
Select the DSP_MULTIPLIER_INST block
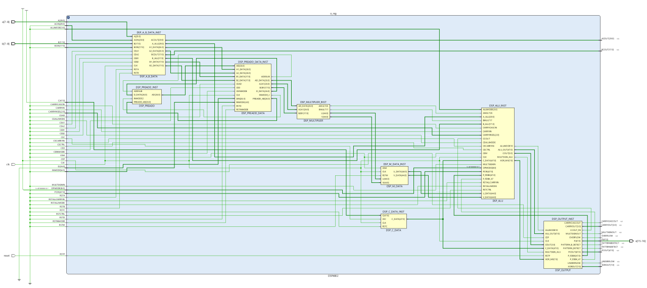pos(313,112)
